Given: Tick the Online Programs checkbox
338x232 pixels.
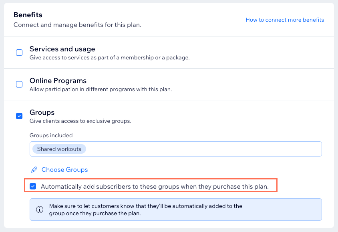Looking at the screenshot, I should tap(19, 84).
